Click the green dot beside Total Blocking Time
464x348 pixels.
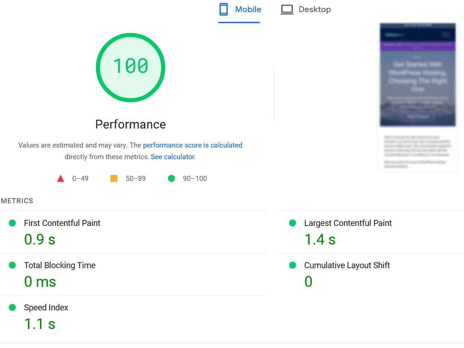[x=12, y=265]
